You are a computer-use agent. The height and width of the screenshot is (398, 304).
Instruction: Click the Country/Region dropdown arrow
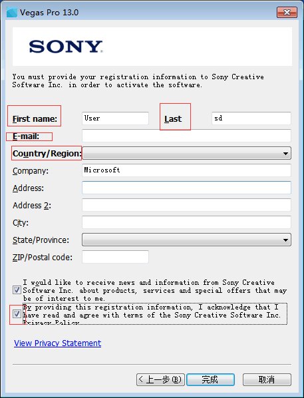click(x=285, y=153)
